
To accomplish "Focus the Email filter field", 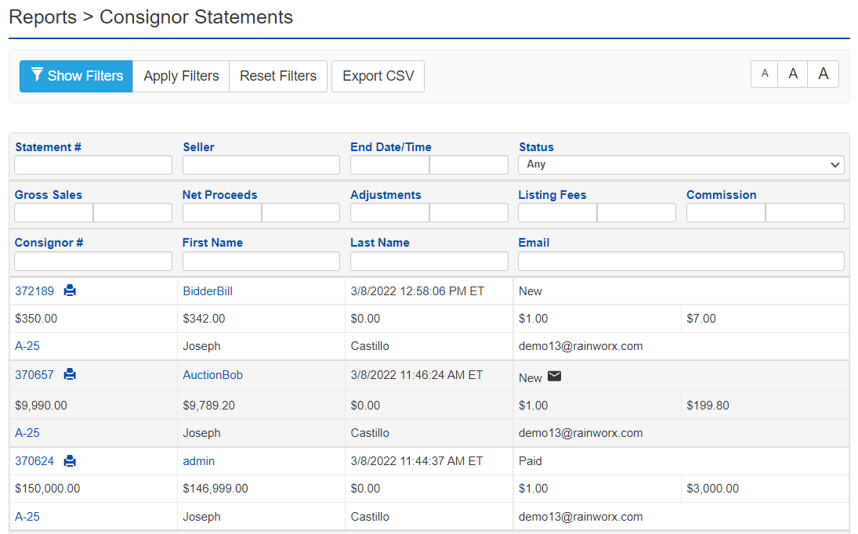I will [681, 262].
